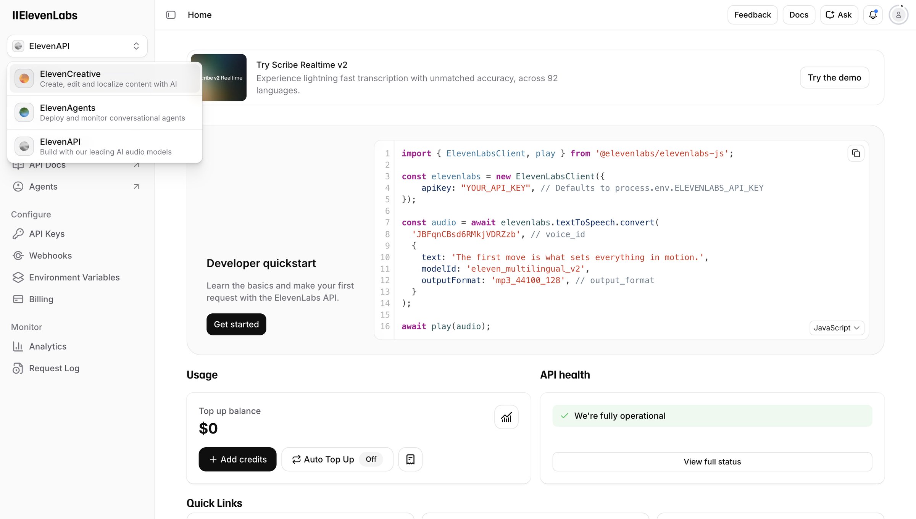Click the Environment Variables layers icon

(18, 277)
